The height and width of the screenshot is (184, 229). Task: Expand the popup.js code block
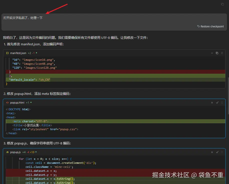click(x=222, y=152)
